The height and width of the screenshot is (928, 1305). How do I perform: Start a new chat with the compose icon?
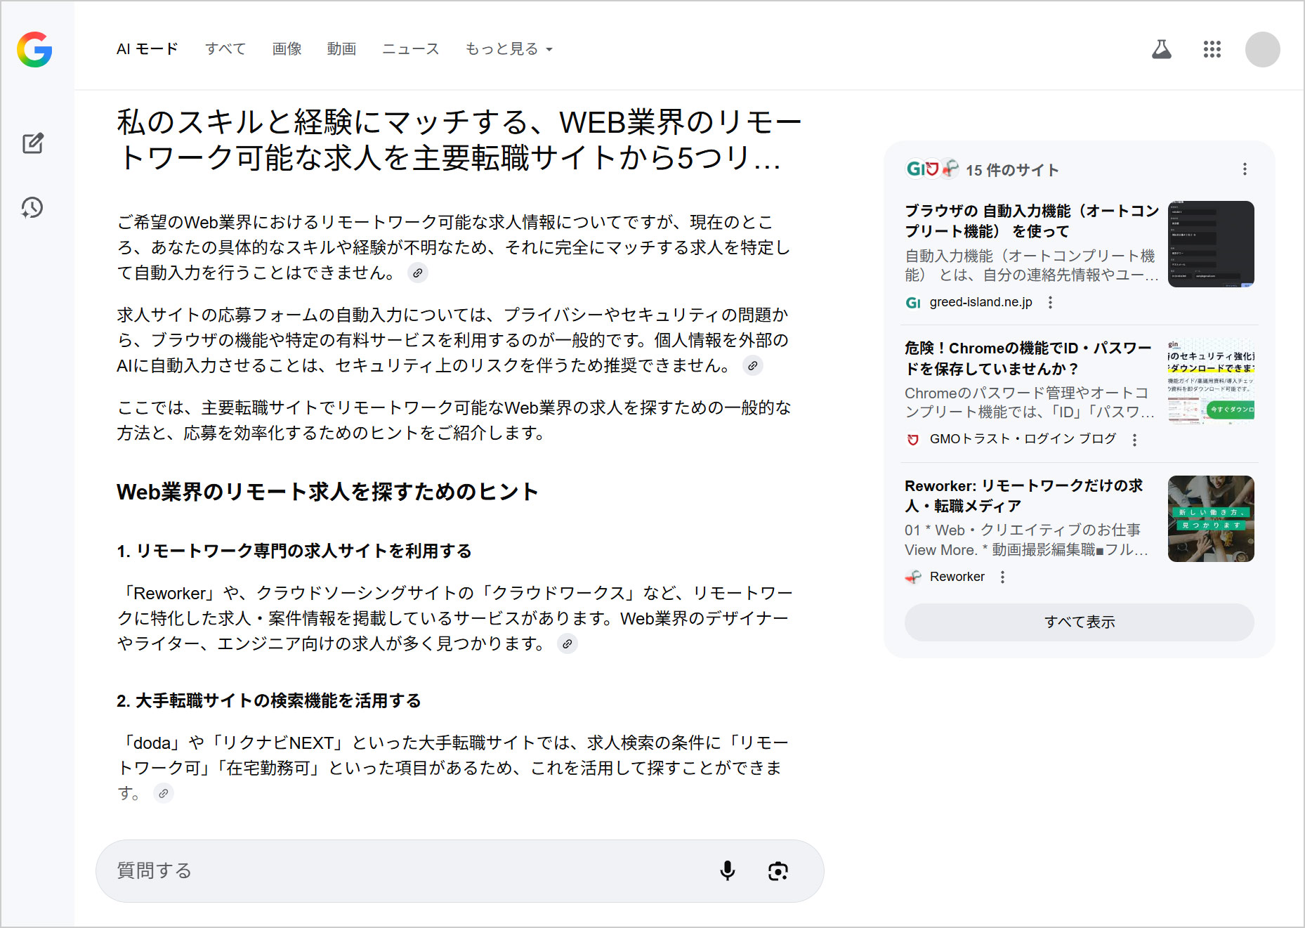click(x=32, y=143)
